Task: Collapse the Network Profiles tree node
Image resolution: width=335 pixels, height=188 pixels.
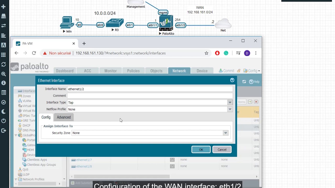Action: tap(16, 179)
